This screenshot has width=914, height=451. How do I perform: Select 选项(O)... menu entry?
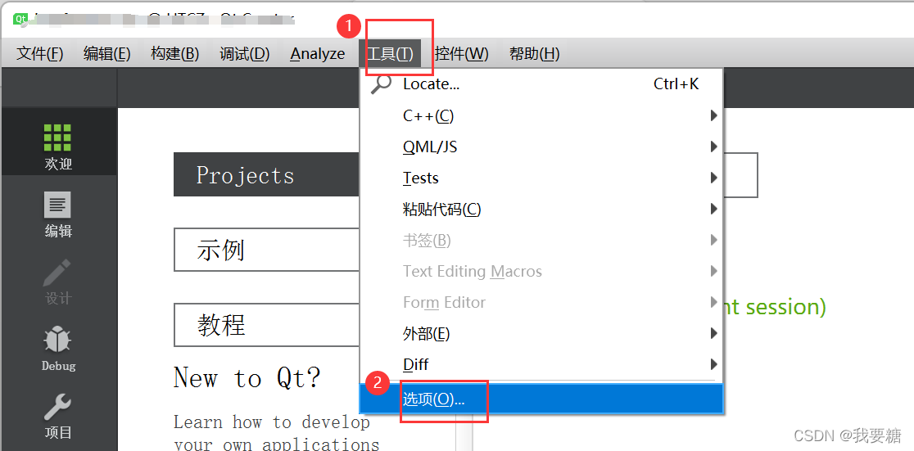tap(541, 399)
